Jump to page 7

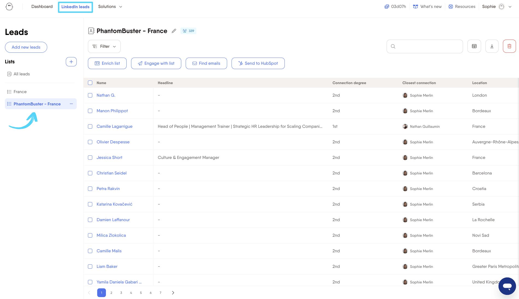coord(161,293)
